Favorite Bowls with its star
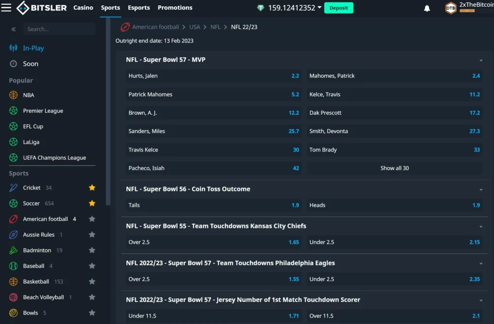The width and height of the screenshot is (494, 324). tap(92, 312)
